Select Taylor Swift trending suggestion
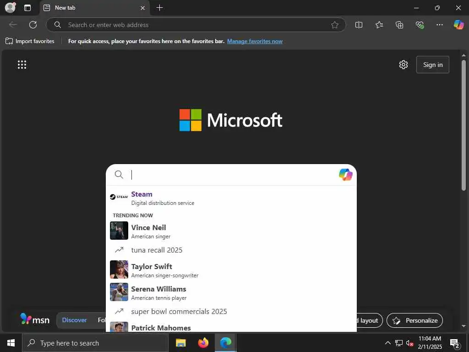This screenshot has width=469, height=352. 231,270
